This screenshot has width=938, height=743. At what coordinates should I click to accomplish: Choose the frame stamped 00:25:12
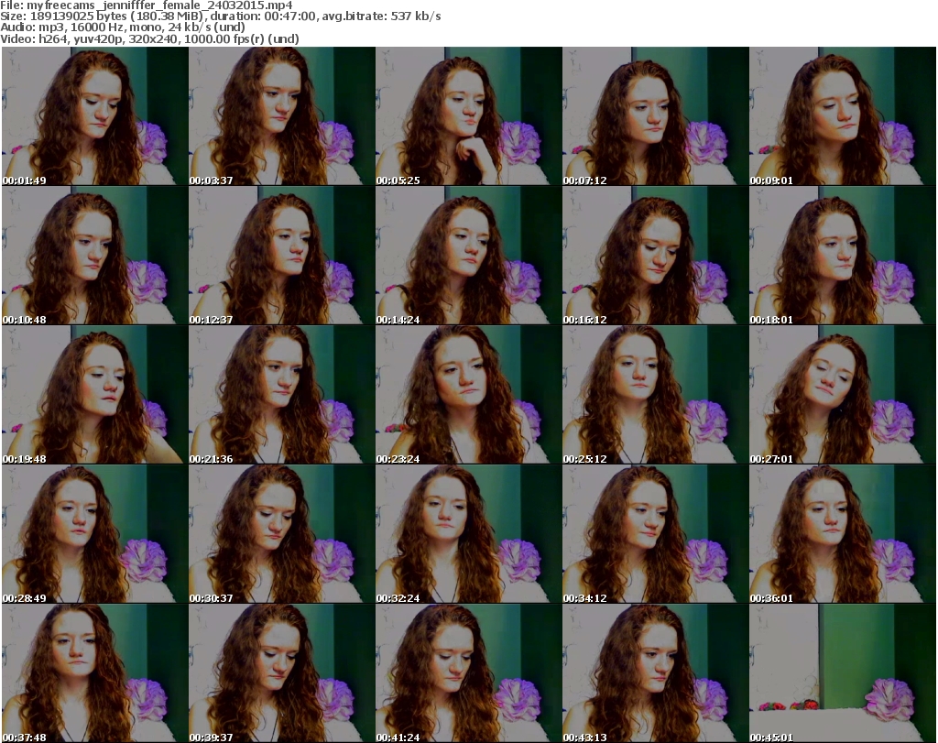coord(655,395)
